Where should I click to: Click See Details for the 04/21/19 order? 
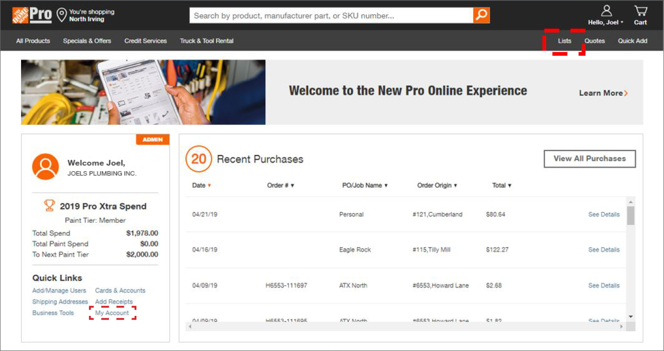click(604, 214)
